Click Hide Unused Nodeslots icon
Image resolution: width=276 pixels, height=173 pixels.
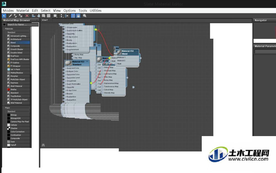point(39,16)
